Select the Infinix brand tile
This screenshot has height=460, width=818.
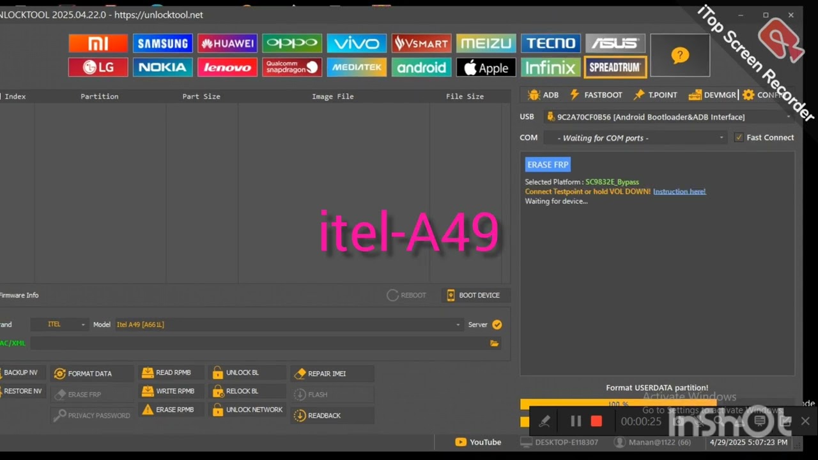[550, 67]
